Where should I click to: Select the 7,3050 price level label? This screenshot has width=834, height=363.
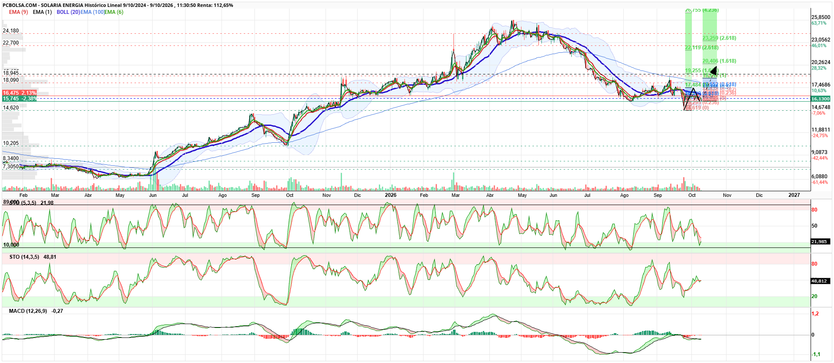coord(11,167)
